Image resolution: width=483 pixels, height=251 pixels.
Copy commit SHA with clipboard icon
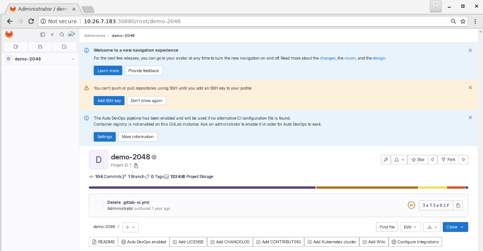458,205
